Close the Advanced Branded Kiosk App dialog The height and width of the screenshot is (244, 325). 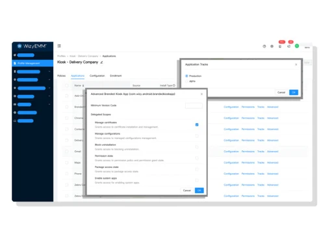click(x=201, y=94)
